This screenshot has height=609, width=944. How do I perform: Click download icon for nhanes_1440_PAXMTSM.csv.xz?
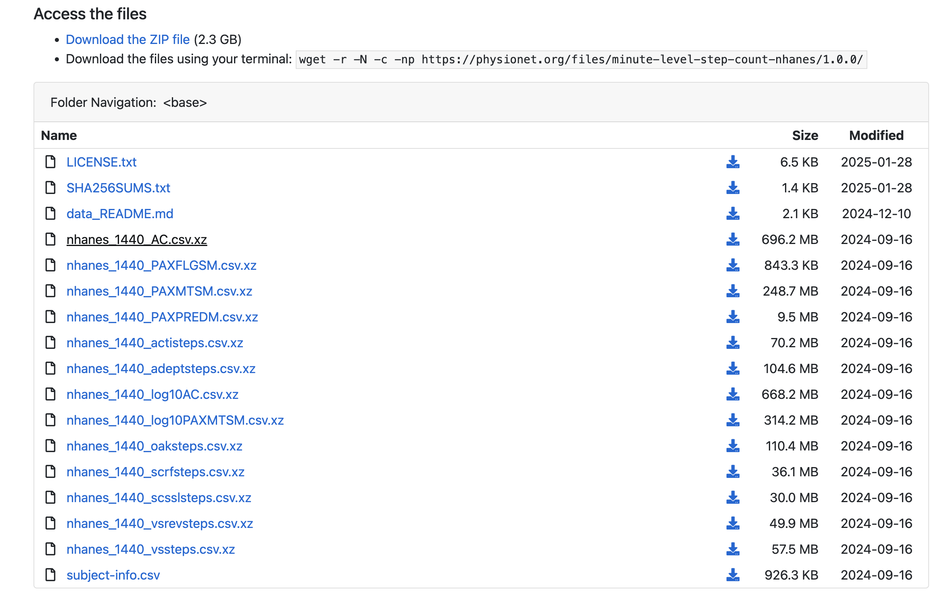pyautogui.click(x=733, y=291)
